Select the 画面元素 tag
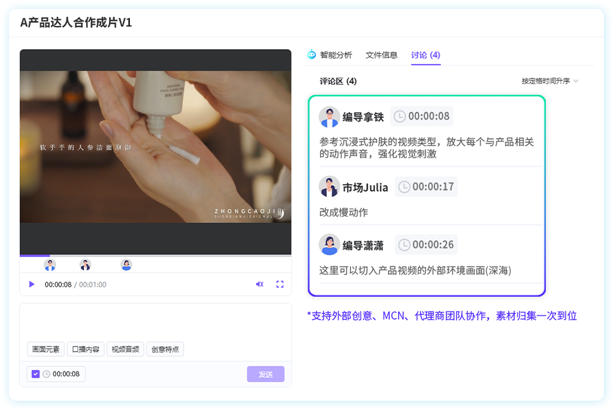Screen dimensions: 614x411 click(x=46, y=349)
